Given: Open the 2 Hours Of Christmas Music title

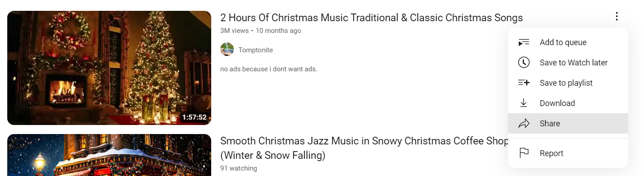Looking at the screenshot, I should tap(371, 18).
